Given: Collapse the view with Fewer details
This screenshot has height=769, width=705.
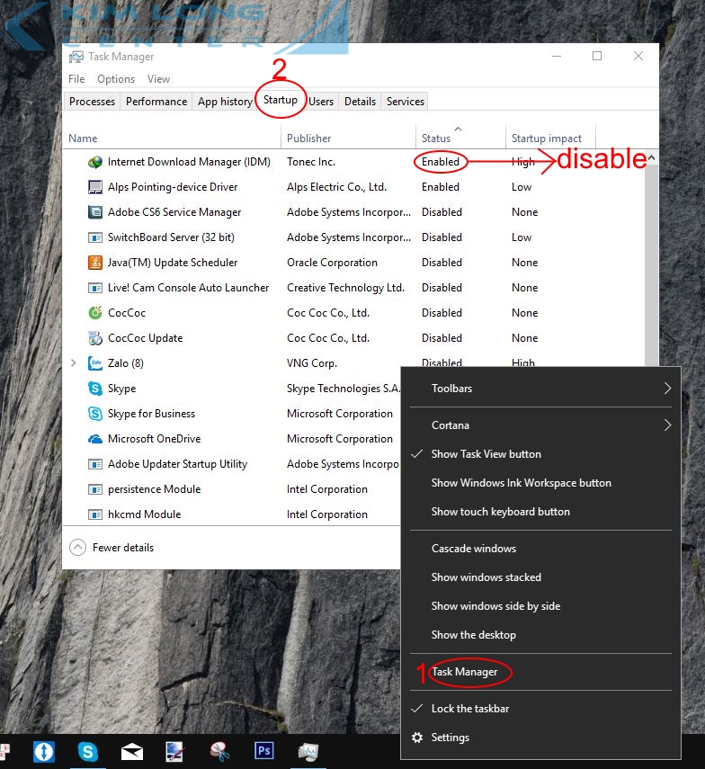Looking at the screenshot, I should [112, 548].
